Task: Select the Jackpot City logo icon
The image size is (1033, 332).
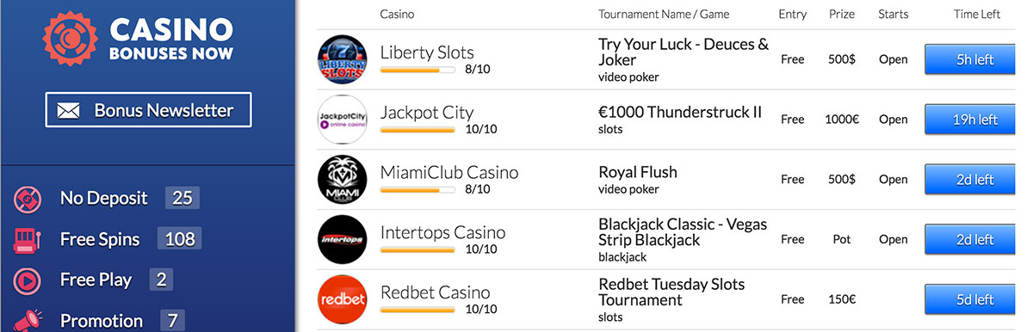Action: click(x=343, y=120)
